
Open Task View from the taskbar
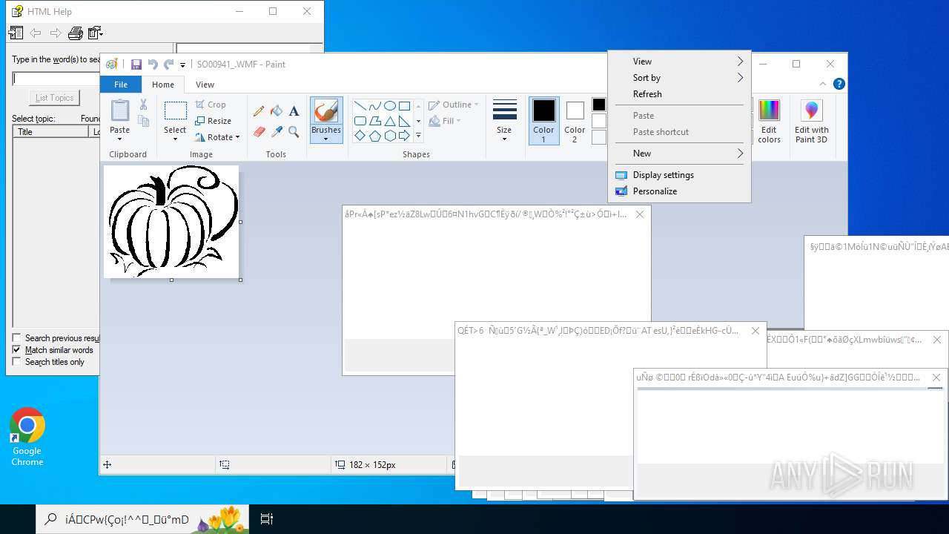[267, 519]
